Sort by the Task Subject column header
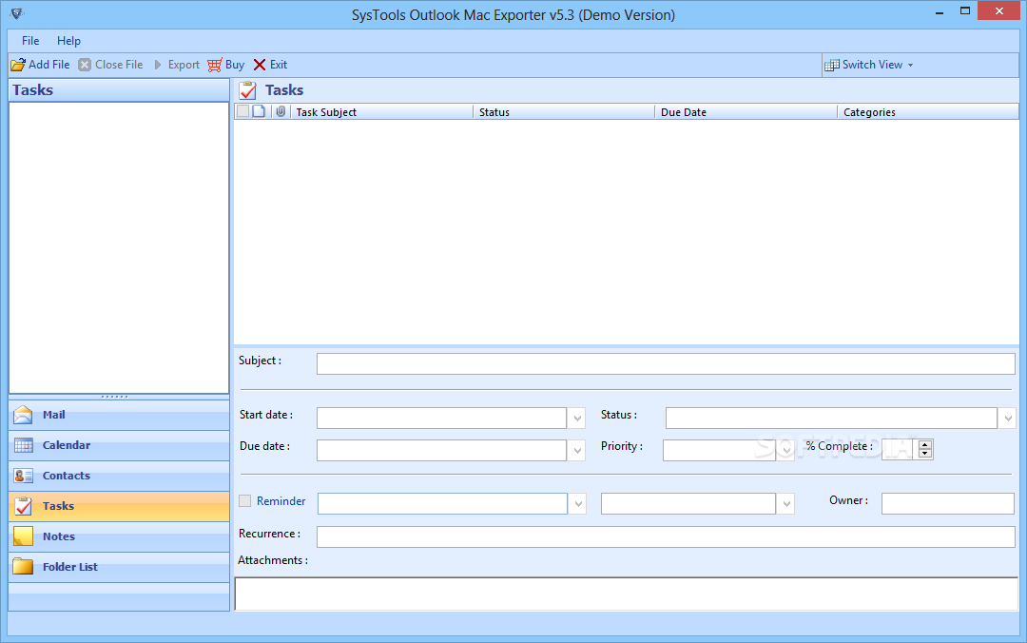The height and width of the screenshot is (643, 1027). [x=382, y=112]
